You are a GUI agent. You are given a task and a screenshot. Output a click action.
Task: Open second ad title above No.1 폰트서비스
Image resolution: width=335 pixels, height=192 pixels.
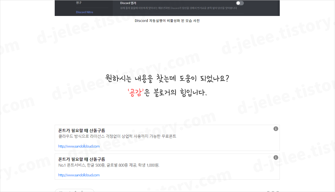point(82,159)
